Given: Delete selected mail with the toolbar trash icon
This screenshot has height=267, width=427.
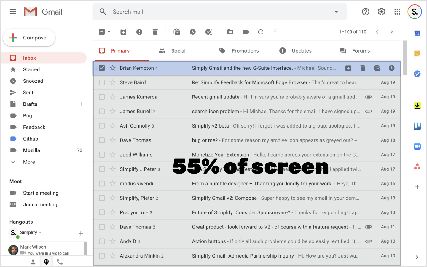Looking at the screenshot, I should coord(155,32).
